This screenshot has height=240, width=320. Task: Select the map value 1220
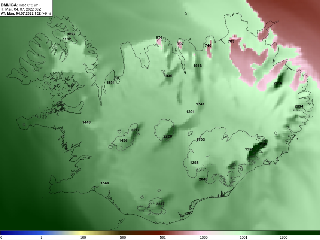[x=249, y=149]
